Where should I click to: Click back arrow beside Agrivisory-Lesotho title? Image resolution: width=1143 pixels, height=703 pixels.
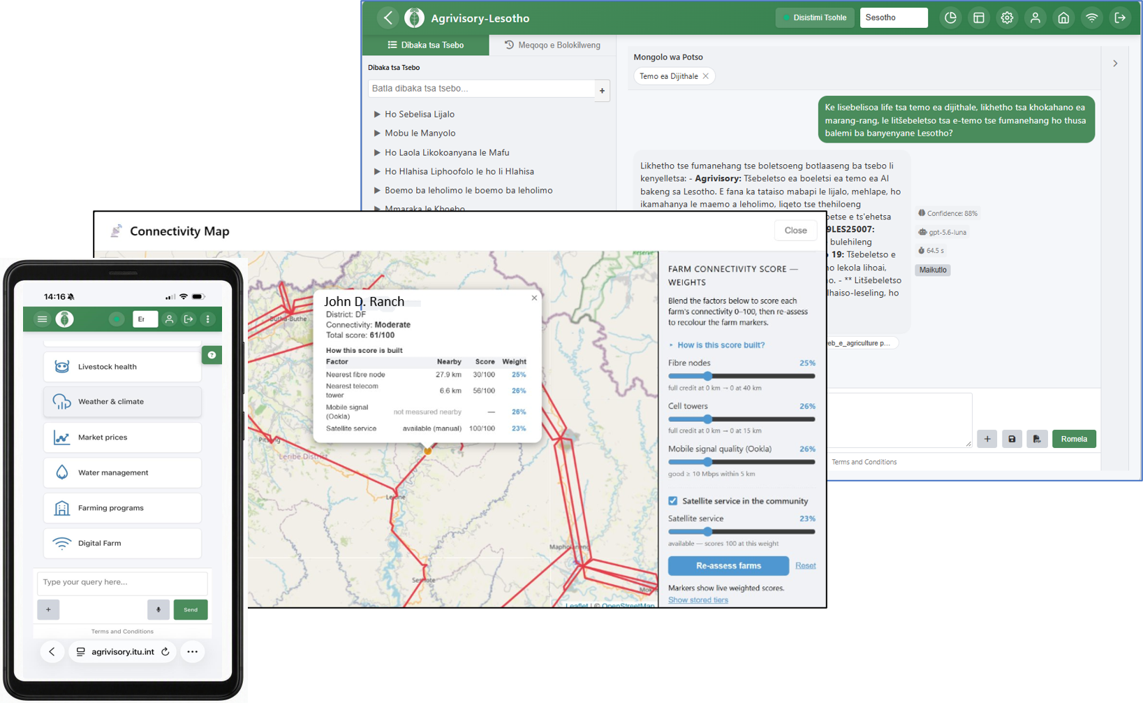[388, 18]
